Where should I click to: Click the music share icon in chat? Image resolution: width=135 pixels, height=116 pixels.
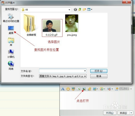pos(89,89)
